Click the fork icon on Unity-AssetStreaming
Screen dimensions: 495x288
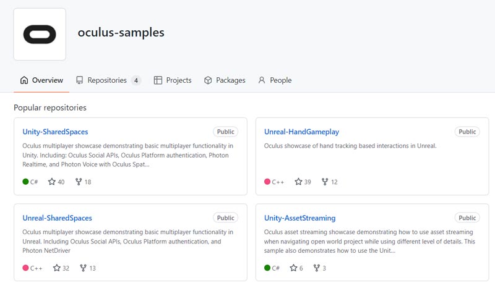coord(317,268)
